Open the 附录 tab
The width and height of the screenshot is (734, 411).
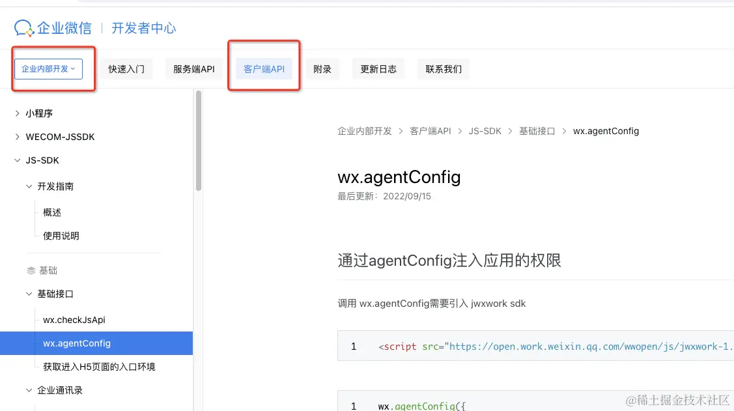(x=322, y=69)
